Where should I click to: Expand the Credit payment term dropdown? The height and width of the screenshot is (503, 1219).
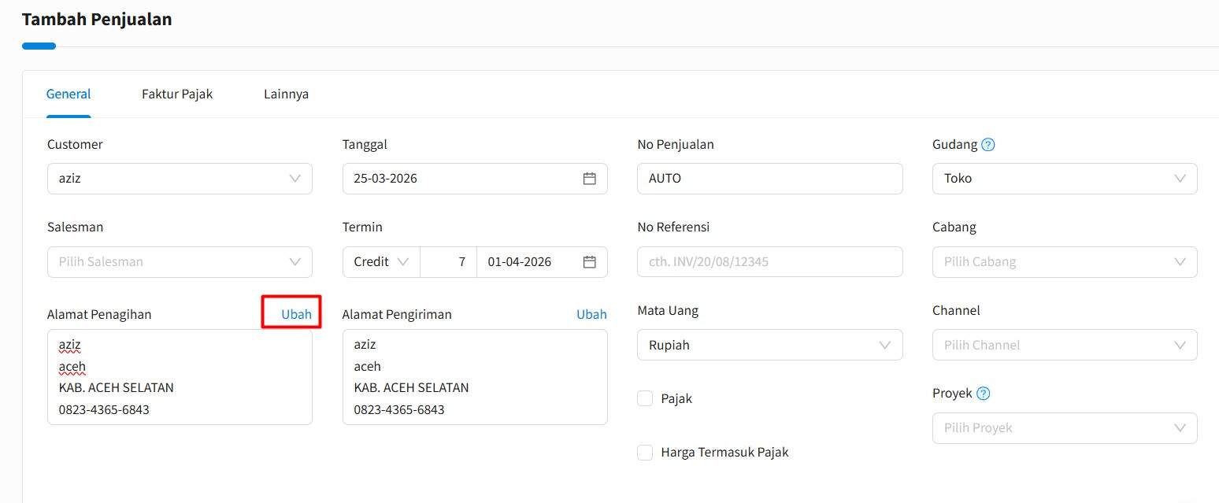point(381,262)
